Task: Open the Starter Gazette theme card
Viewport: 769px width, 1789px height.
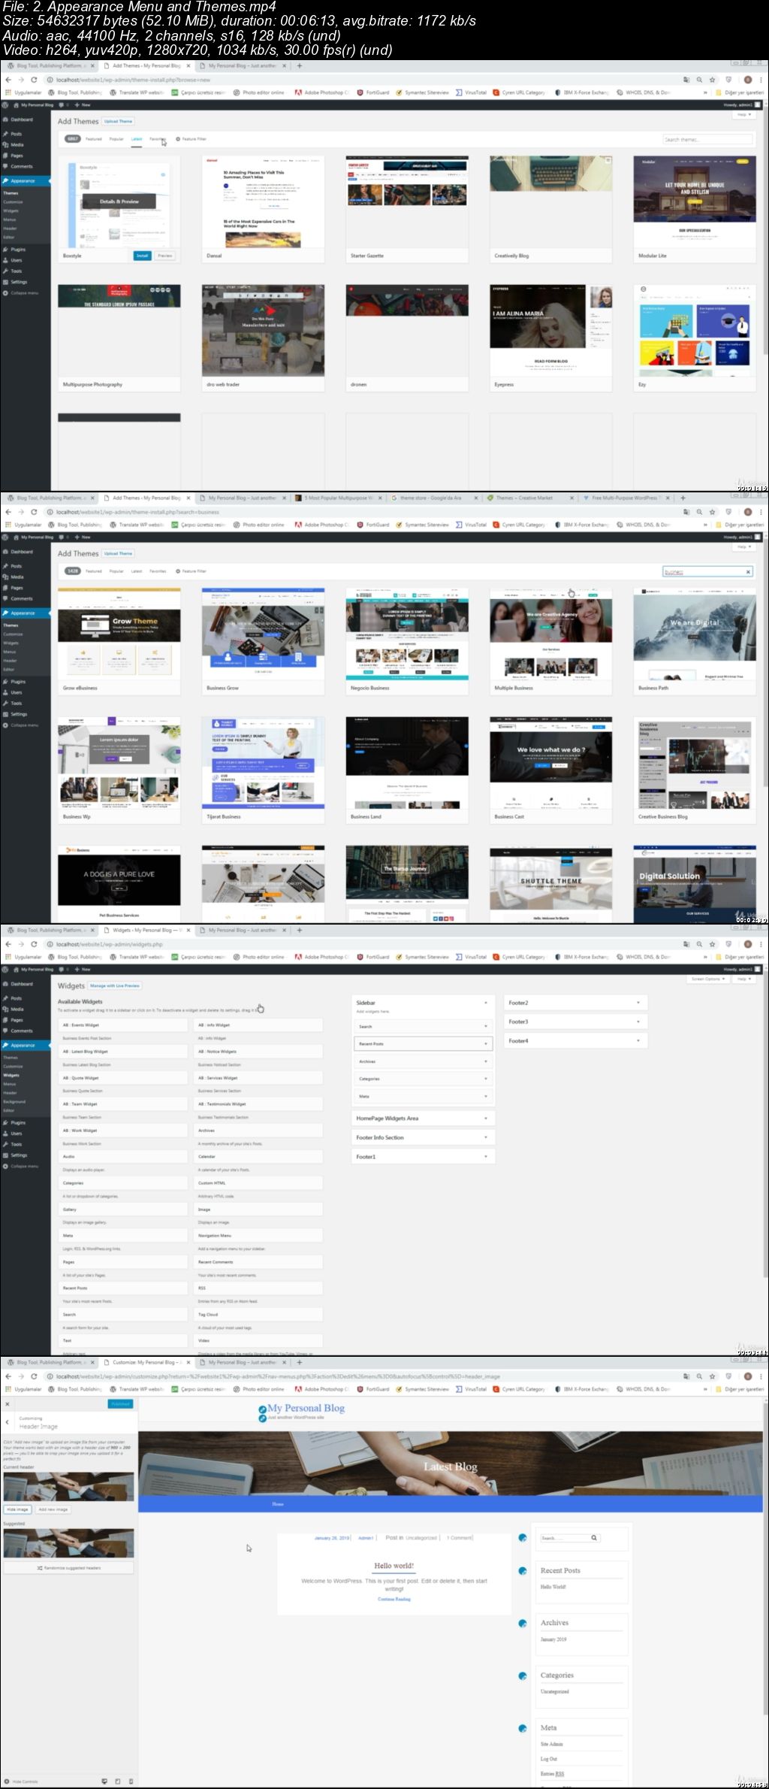Action: click(x=406, y=209)
